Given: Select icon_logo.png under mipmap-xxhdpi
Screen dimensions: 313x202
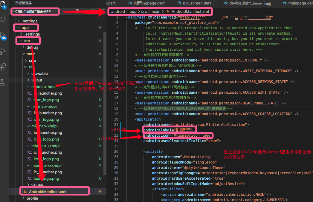Looking at the screenshot, I should pos(46,159).
